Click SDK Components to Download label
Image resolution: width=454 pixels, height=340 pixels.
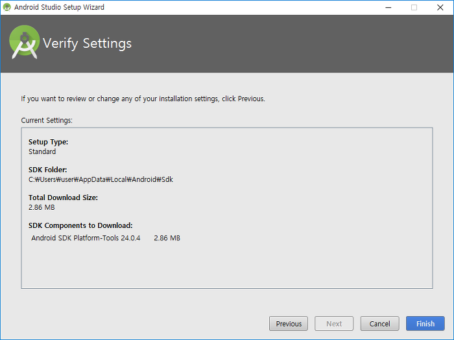click(x=80, y=225)
